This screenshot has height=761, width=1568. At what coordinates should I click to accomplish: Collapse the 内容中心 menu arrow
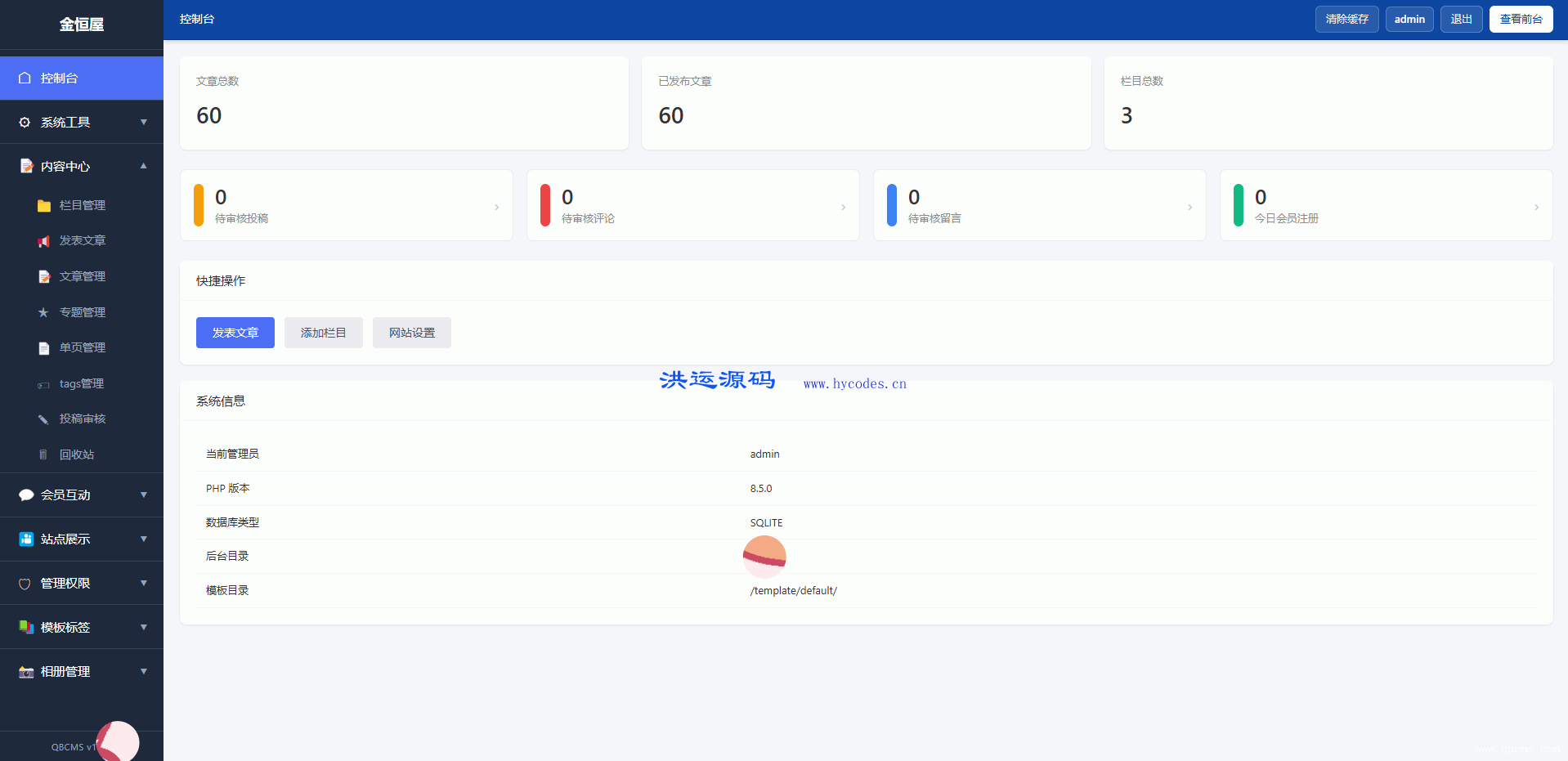pos(144,166)
